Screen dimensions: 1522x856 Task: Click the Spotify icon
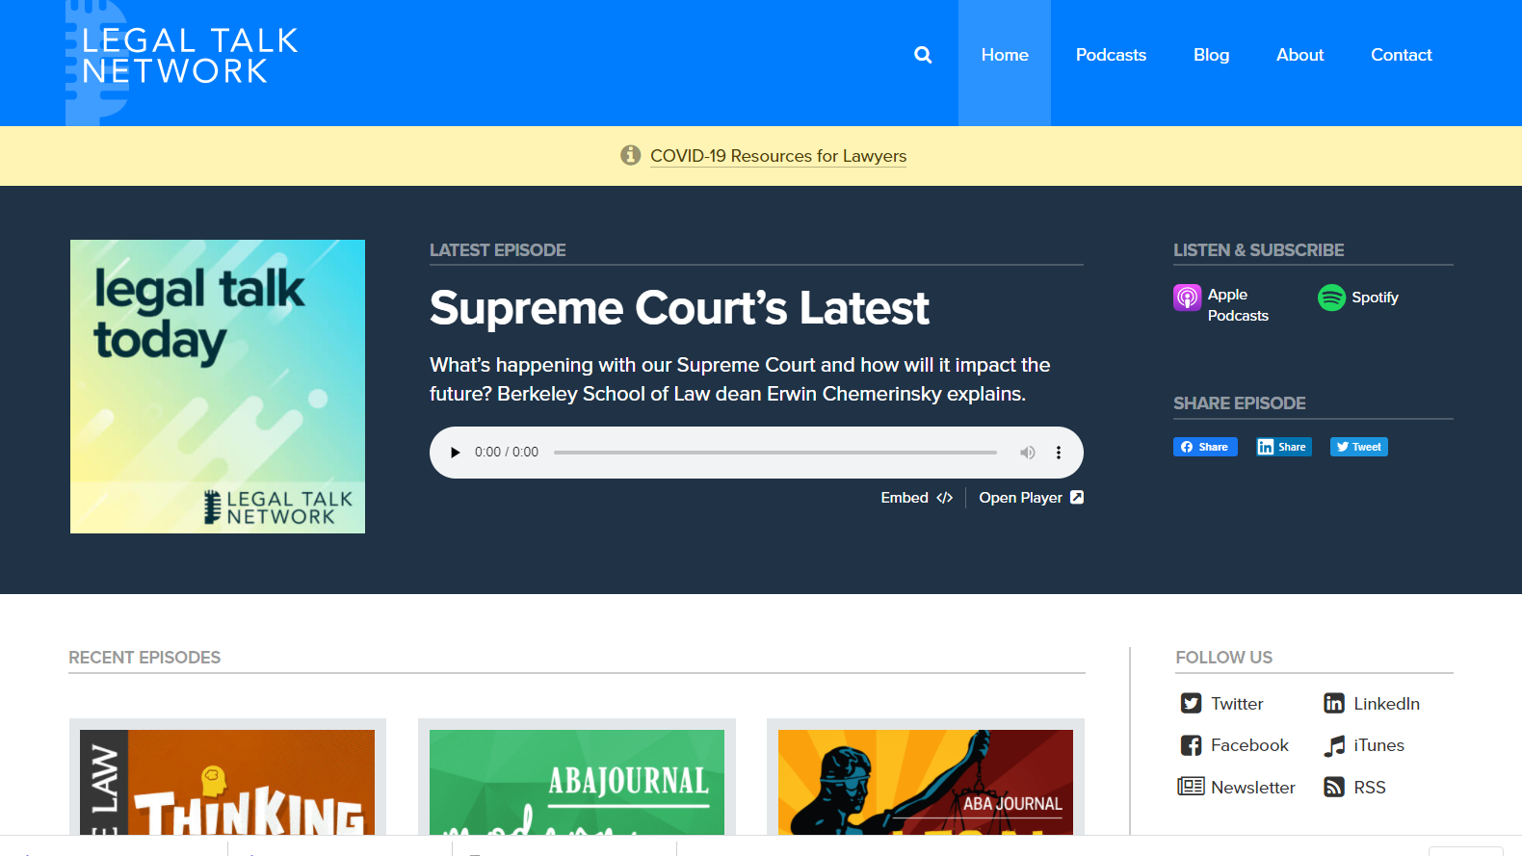click(x=1331, y=298)
